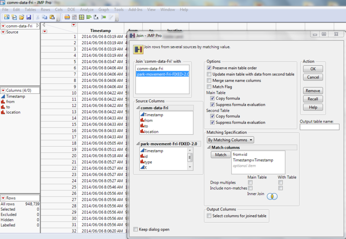Click the Recall button
The image size is (346, 239).
(x=313, y=99)
